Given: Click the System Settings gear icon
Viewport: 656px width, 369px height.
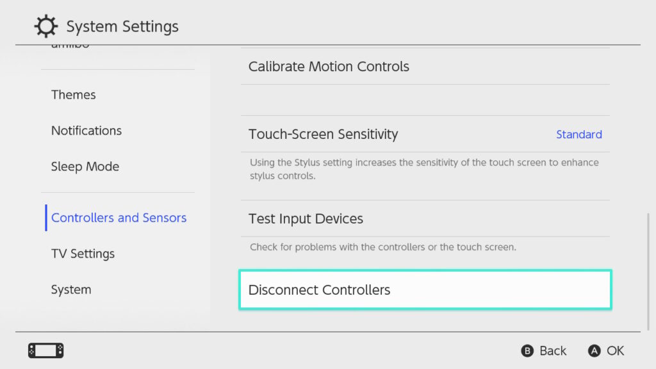Looking at the screenshot, I should point(46,26).
